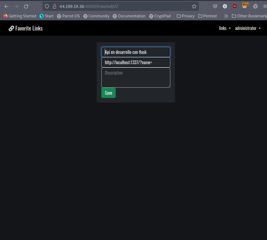267x240 pixels.
Task: Open the Parrot OS bookmark
Action: (x=68, y=16)
